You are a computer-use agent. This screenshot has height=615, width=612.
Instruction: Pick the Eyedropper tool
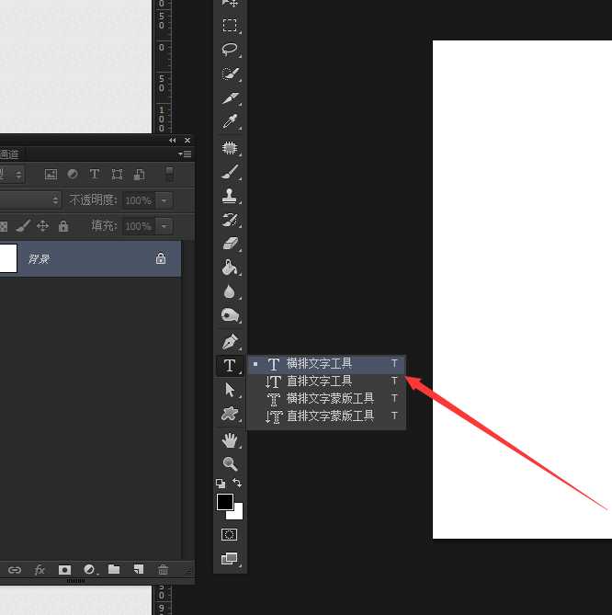(230, 122)
